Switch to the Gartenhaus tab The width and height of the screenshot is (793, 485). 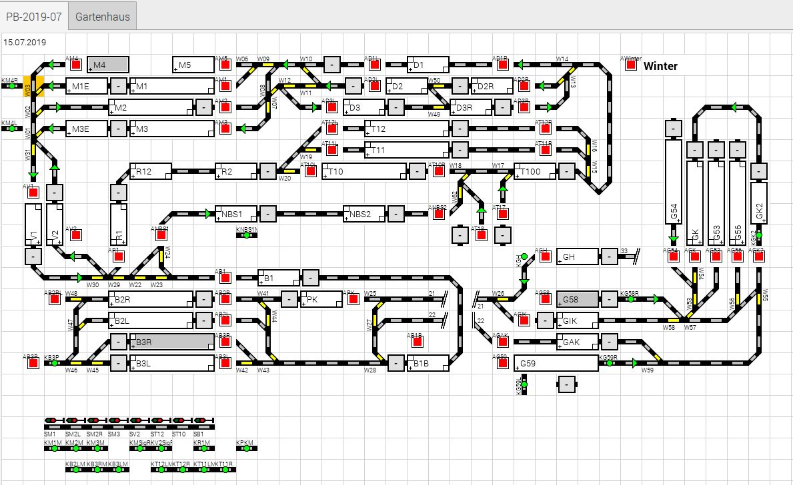103,16
